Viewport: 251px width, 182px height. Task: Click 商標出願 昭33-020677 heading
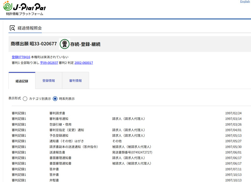click(x=34, y=44)
